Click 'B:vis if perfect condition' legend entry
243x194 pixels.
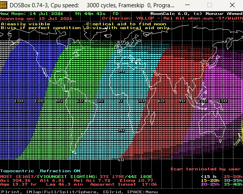click(x=41, y=28)
